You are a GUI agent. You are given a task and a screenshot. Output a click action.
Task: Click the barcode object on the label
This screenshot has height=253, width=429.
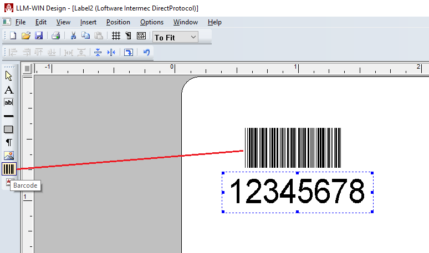pyautogui.click(x=293, y=148)
